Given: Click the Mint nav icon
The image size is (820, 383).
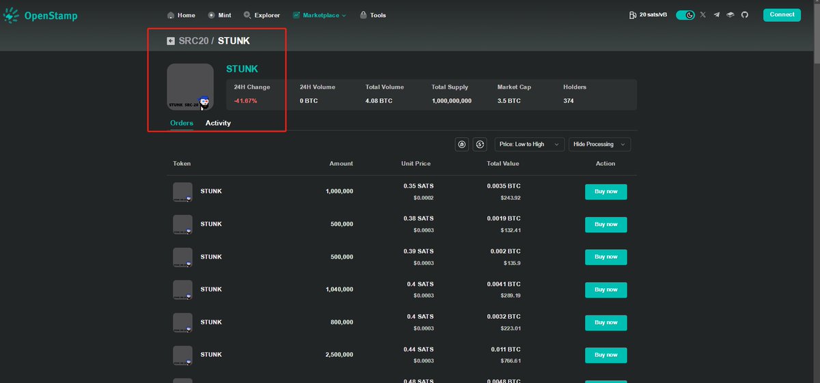Looking at the screenshot, I should click(x=211, y=15).
